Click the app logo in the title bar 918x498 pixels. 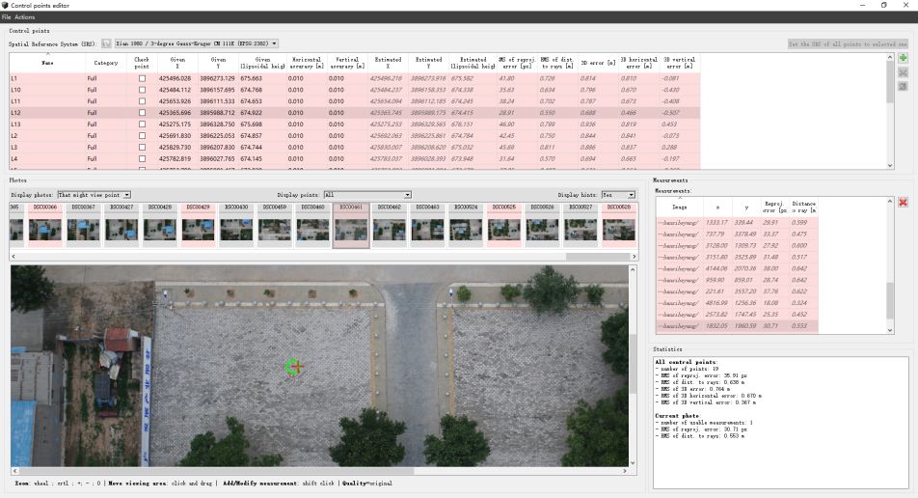(5, 5)
